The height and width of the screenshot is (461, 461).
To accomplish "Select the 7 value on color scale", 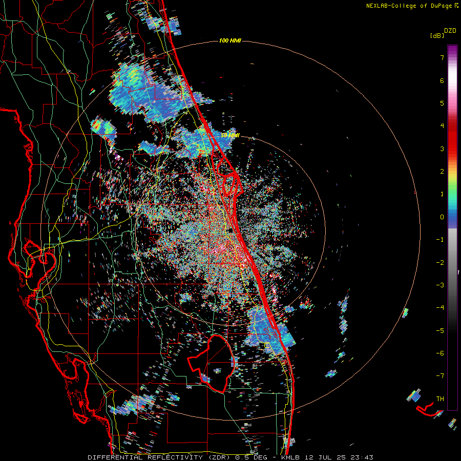I will 442,57.
